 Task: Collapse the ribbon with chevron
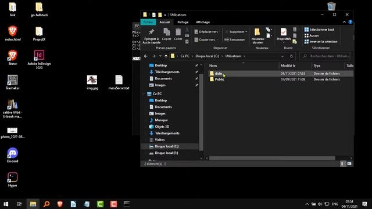(344, 22)
